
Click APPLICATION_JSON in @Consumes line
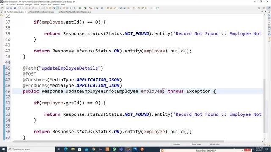[x=98, y=80]
